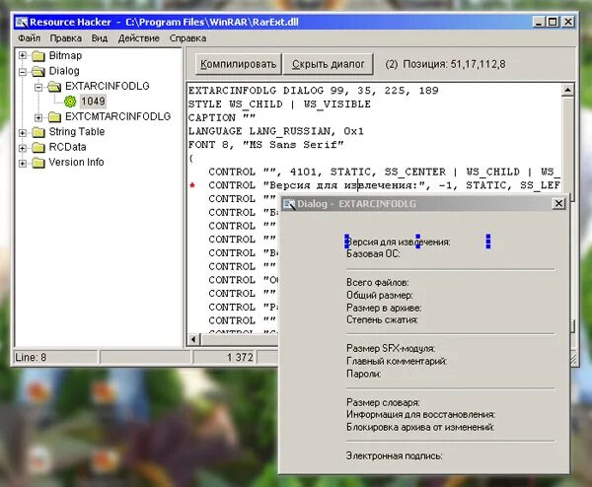Select the "Степень сжатия:" label in preview
Screen dimensions: 592x487
(382, 319)
